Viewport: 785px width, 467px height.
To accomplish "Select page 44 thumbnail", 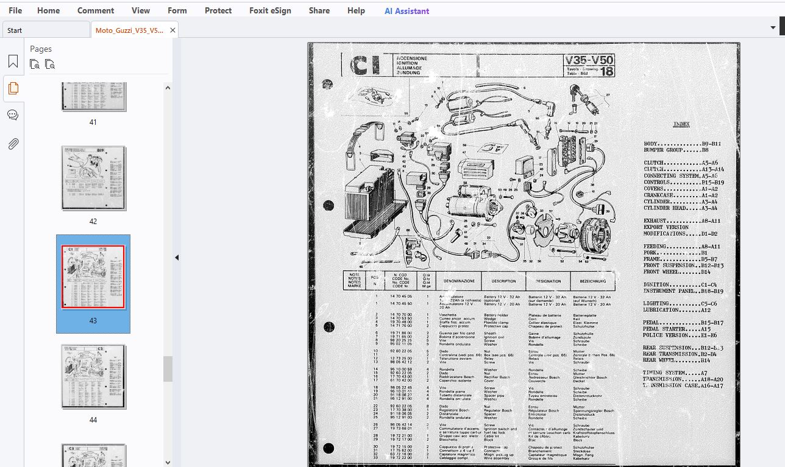I will coord(93,377).
